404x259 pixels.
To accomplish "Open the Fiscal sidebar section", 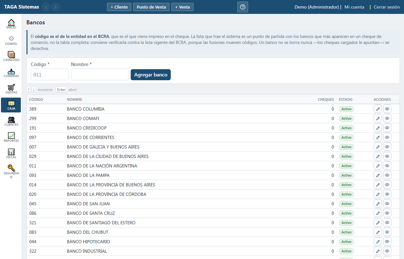I will click(11, 154).
